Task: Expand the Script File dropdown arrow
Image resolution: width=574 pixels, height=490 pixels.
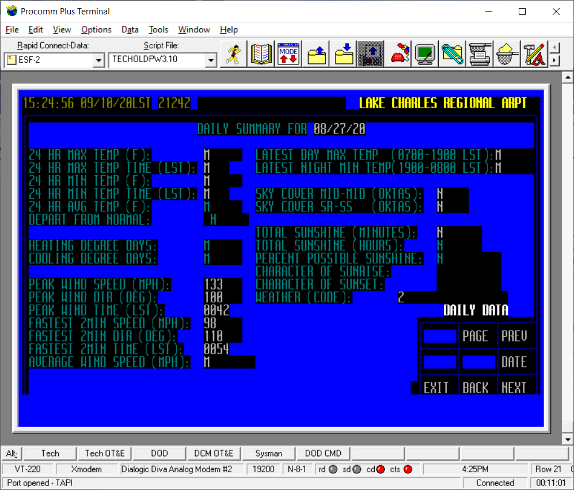Action: point(211,60)
